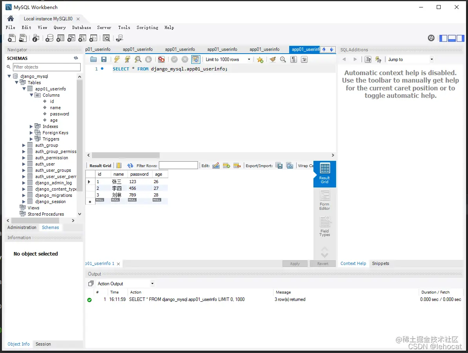Open the File menu

tap(11, 27)
